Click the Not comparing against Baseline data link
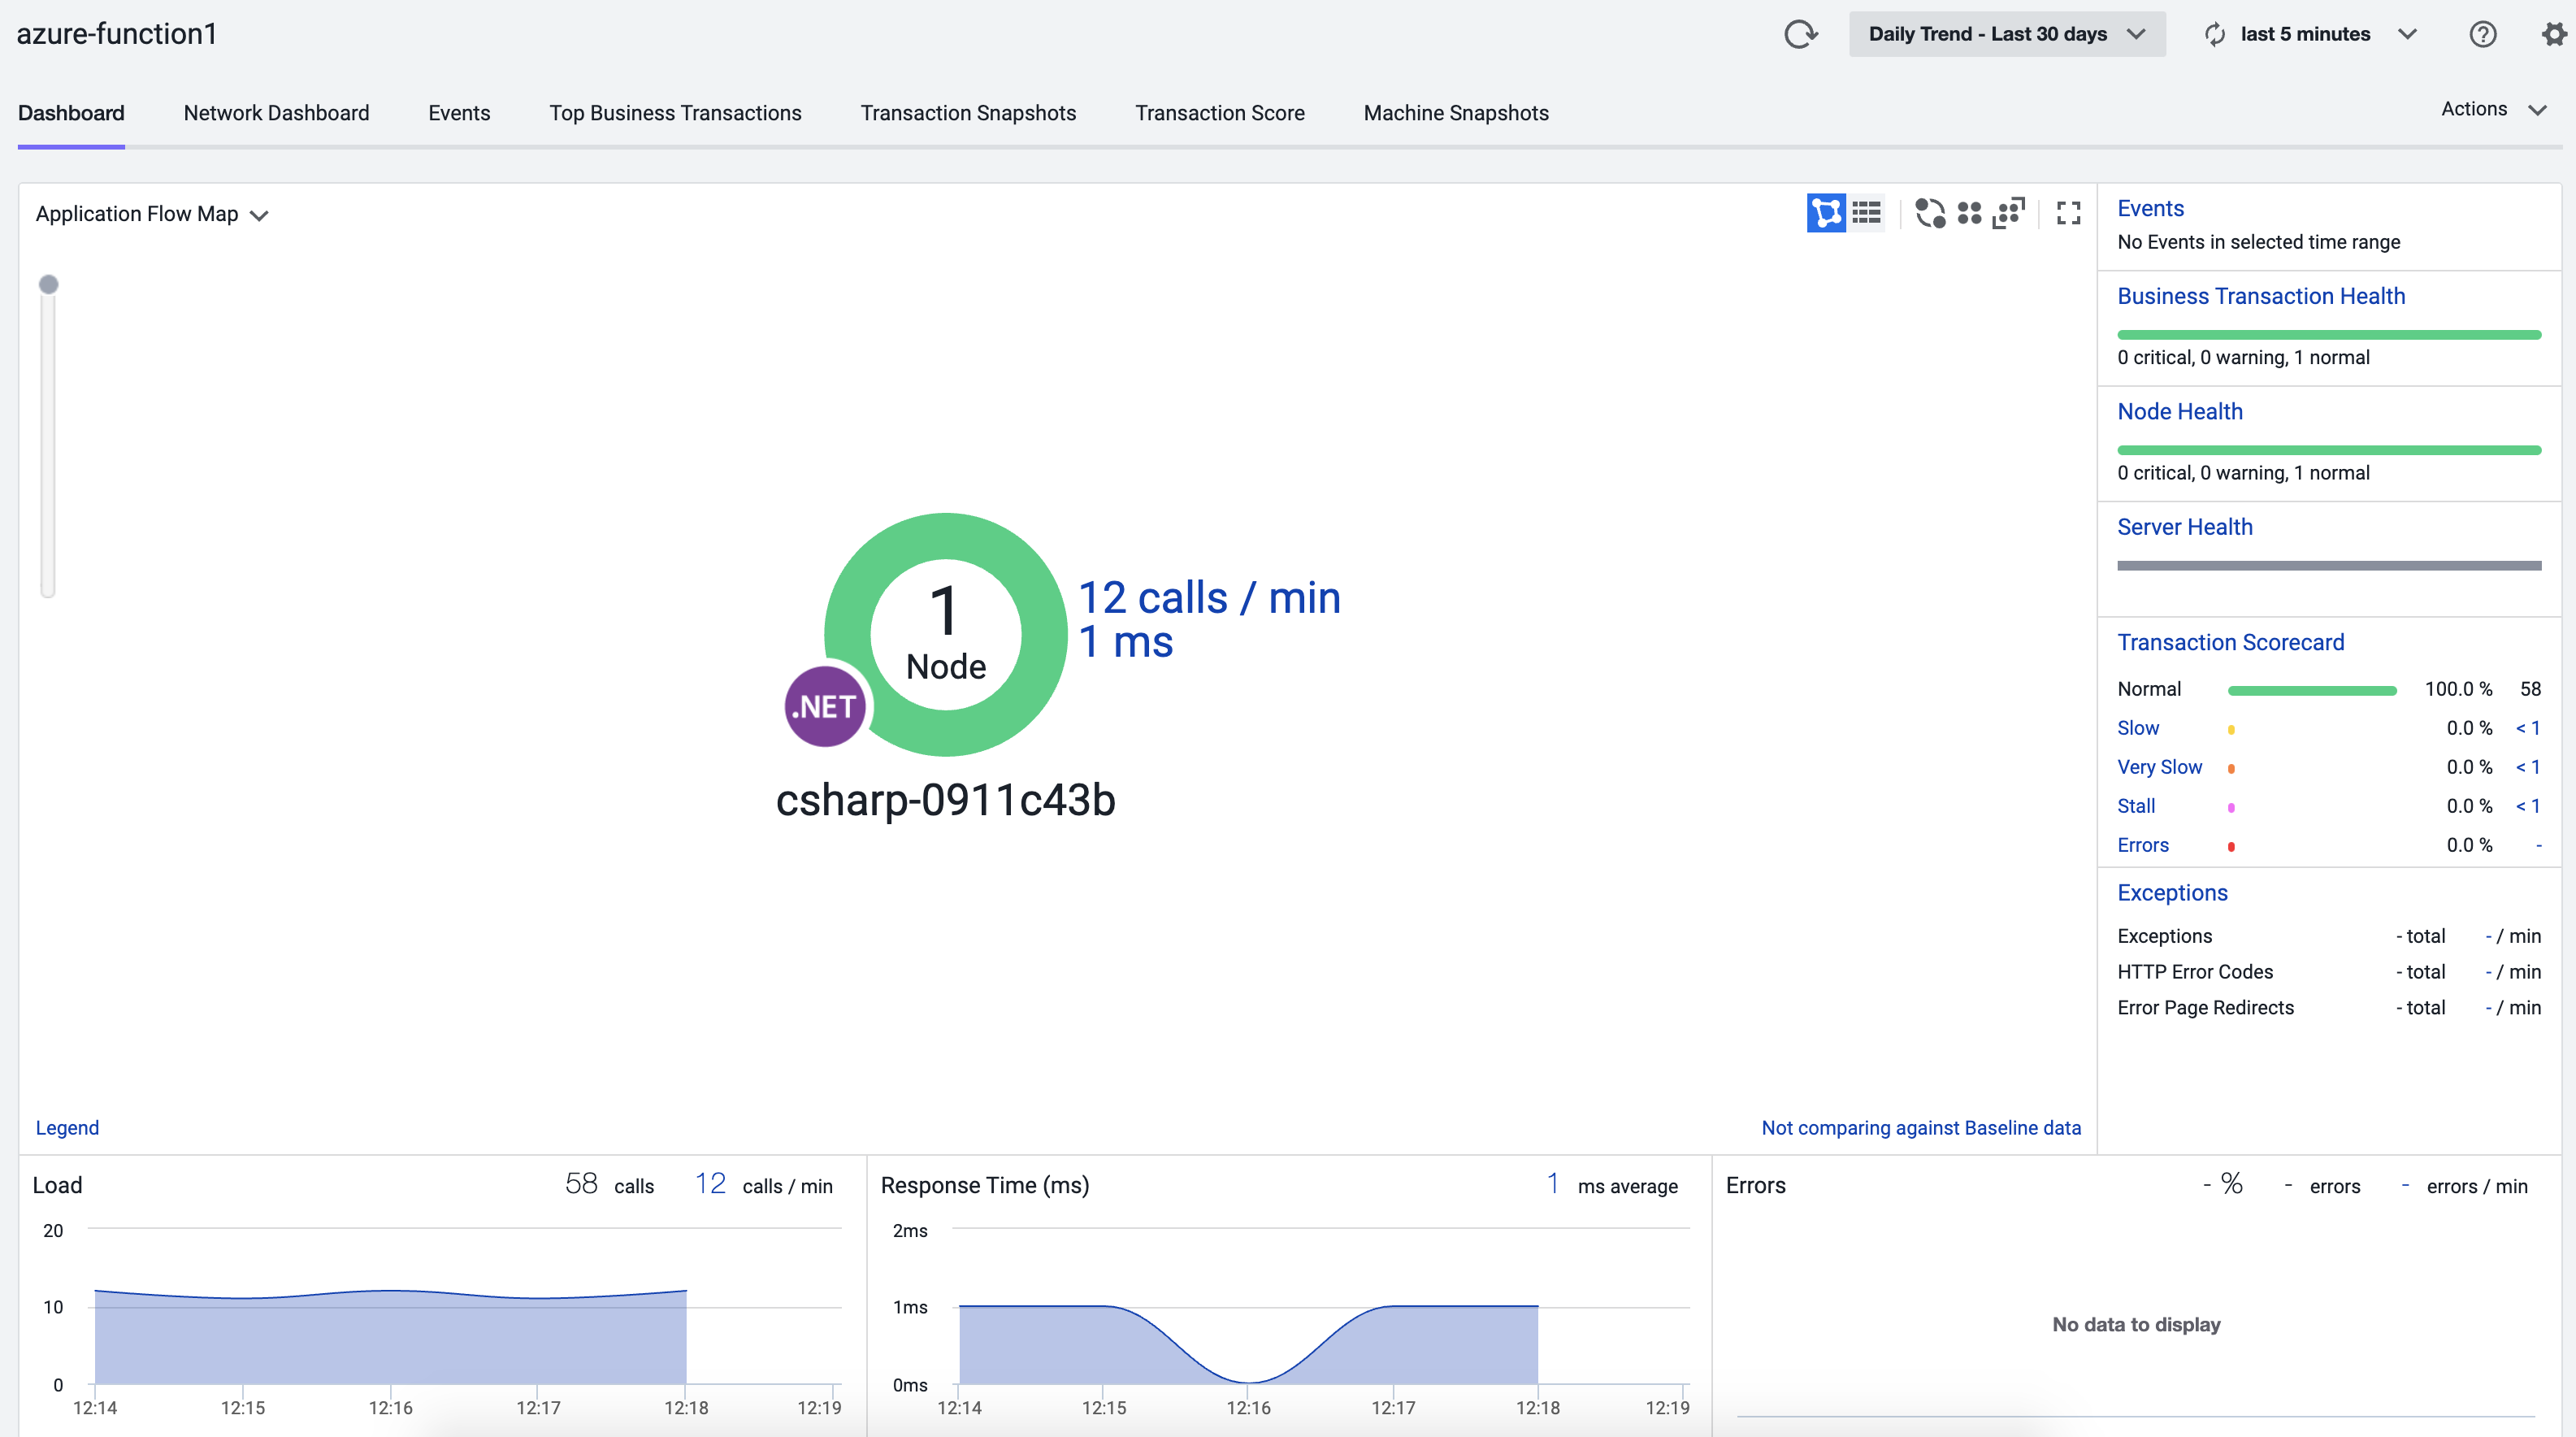This screenshot has width=2576, height=1437. click(1921, 1127)
